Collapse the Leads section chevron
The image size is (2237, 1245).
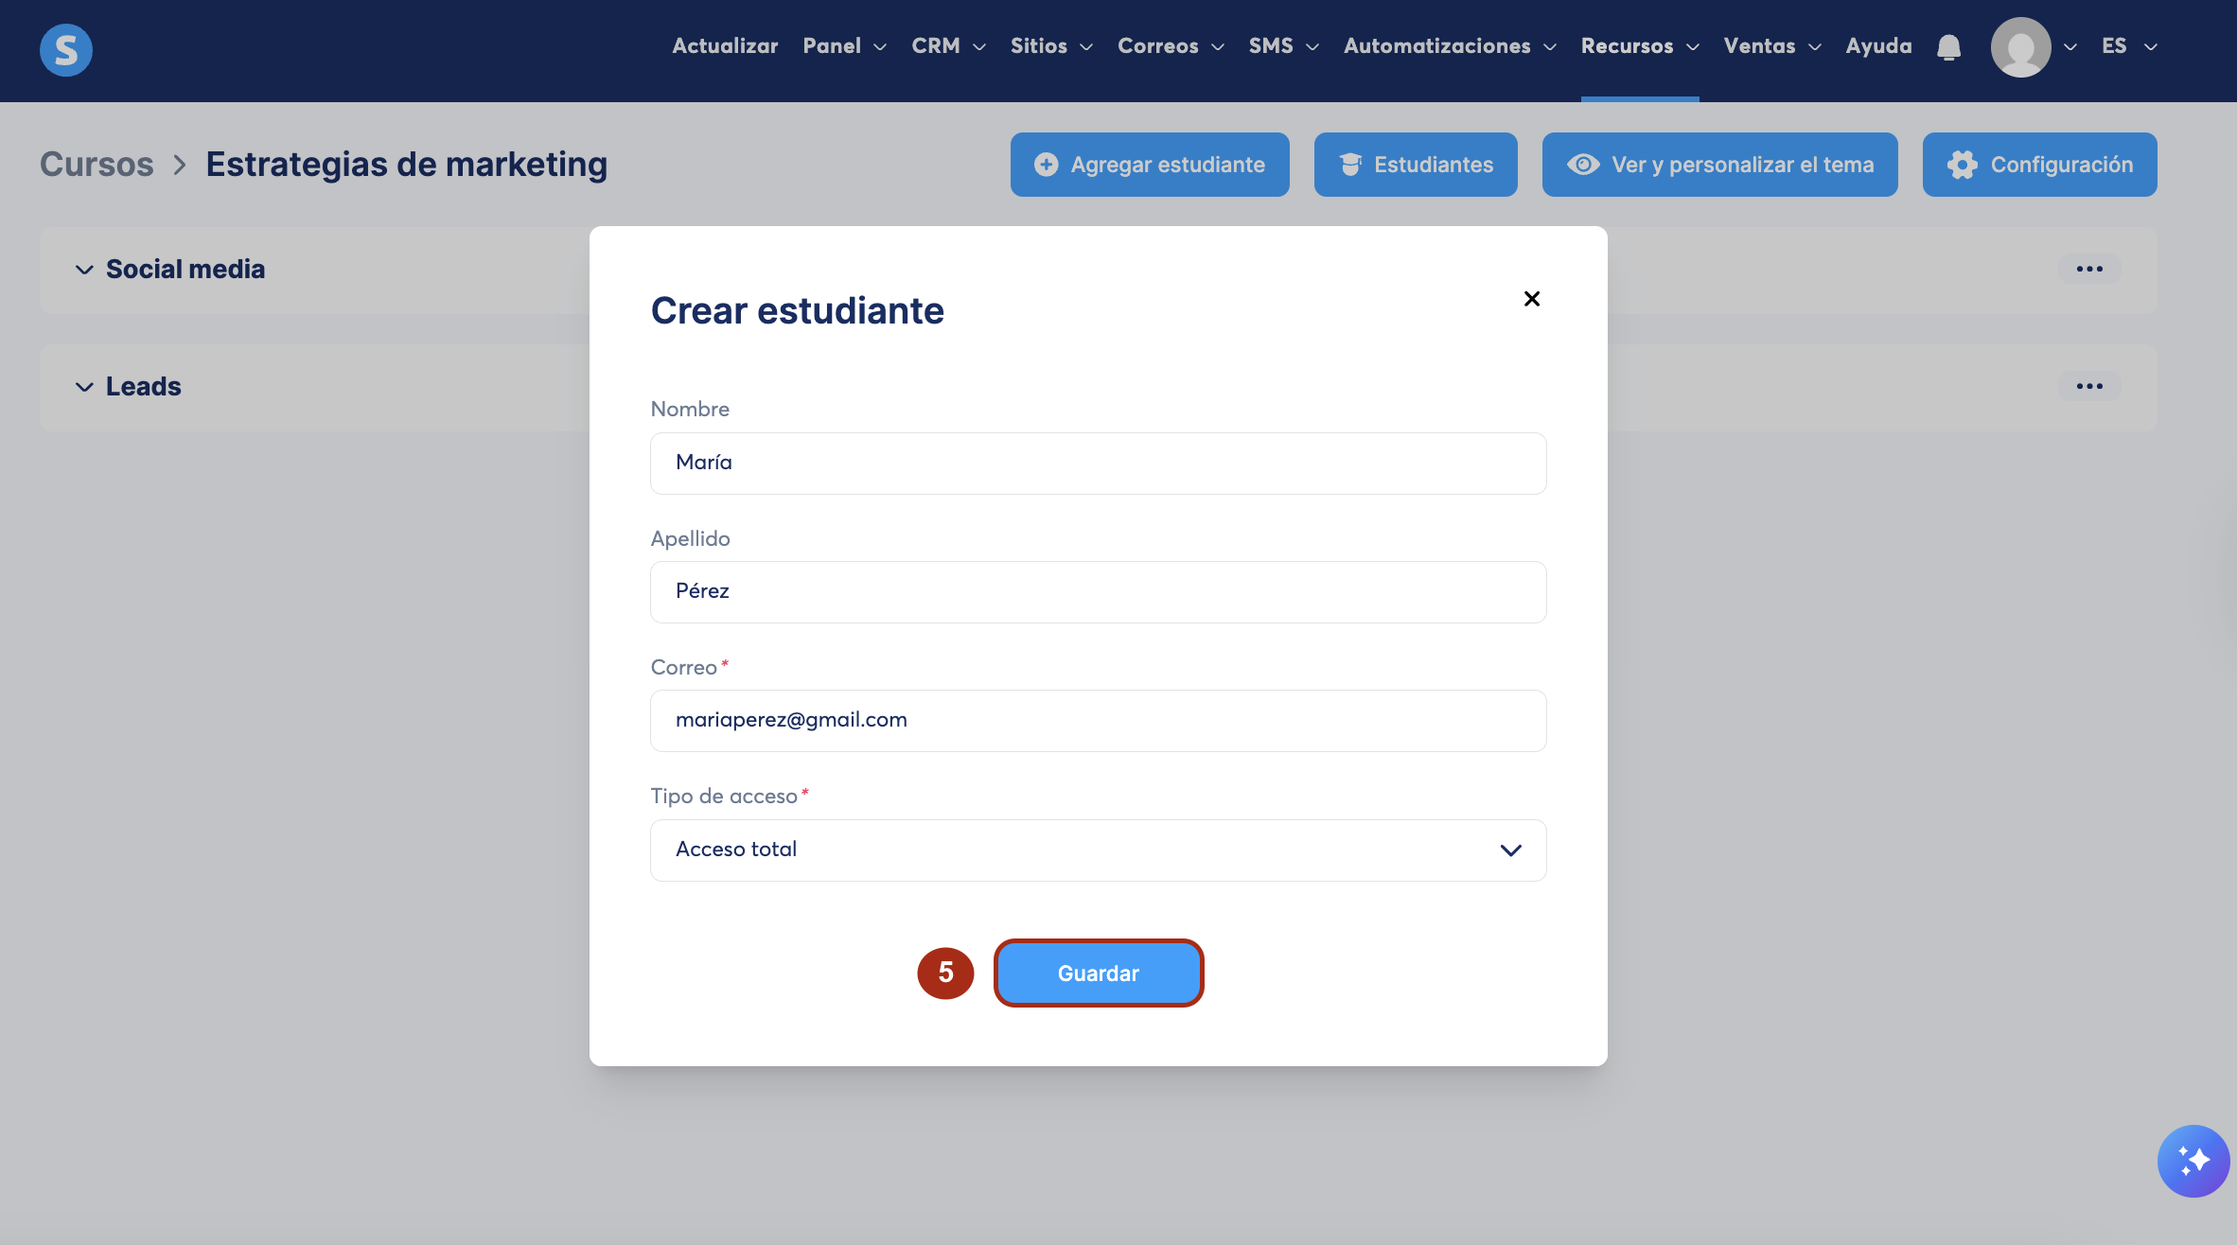[x=84, y=387]
